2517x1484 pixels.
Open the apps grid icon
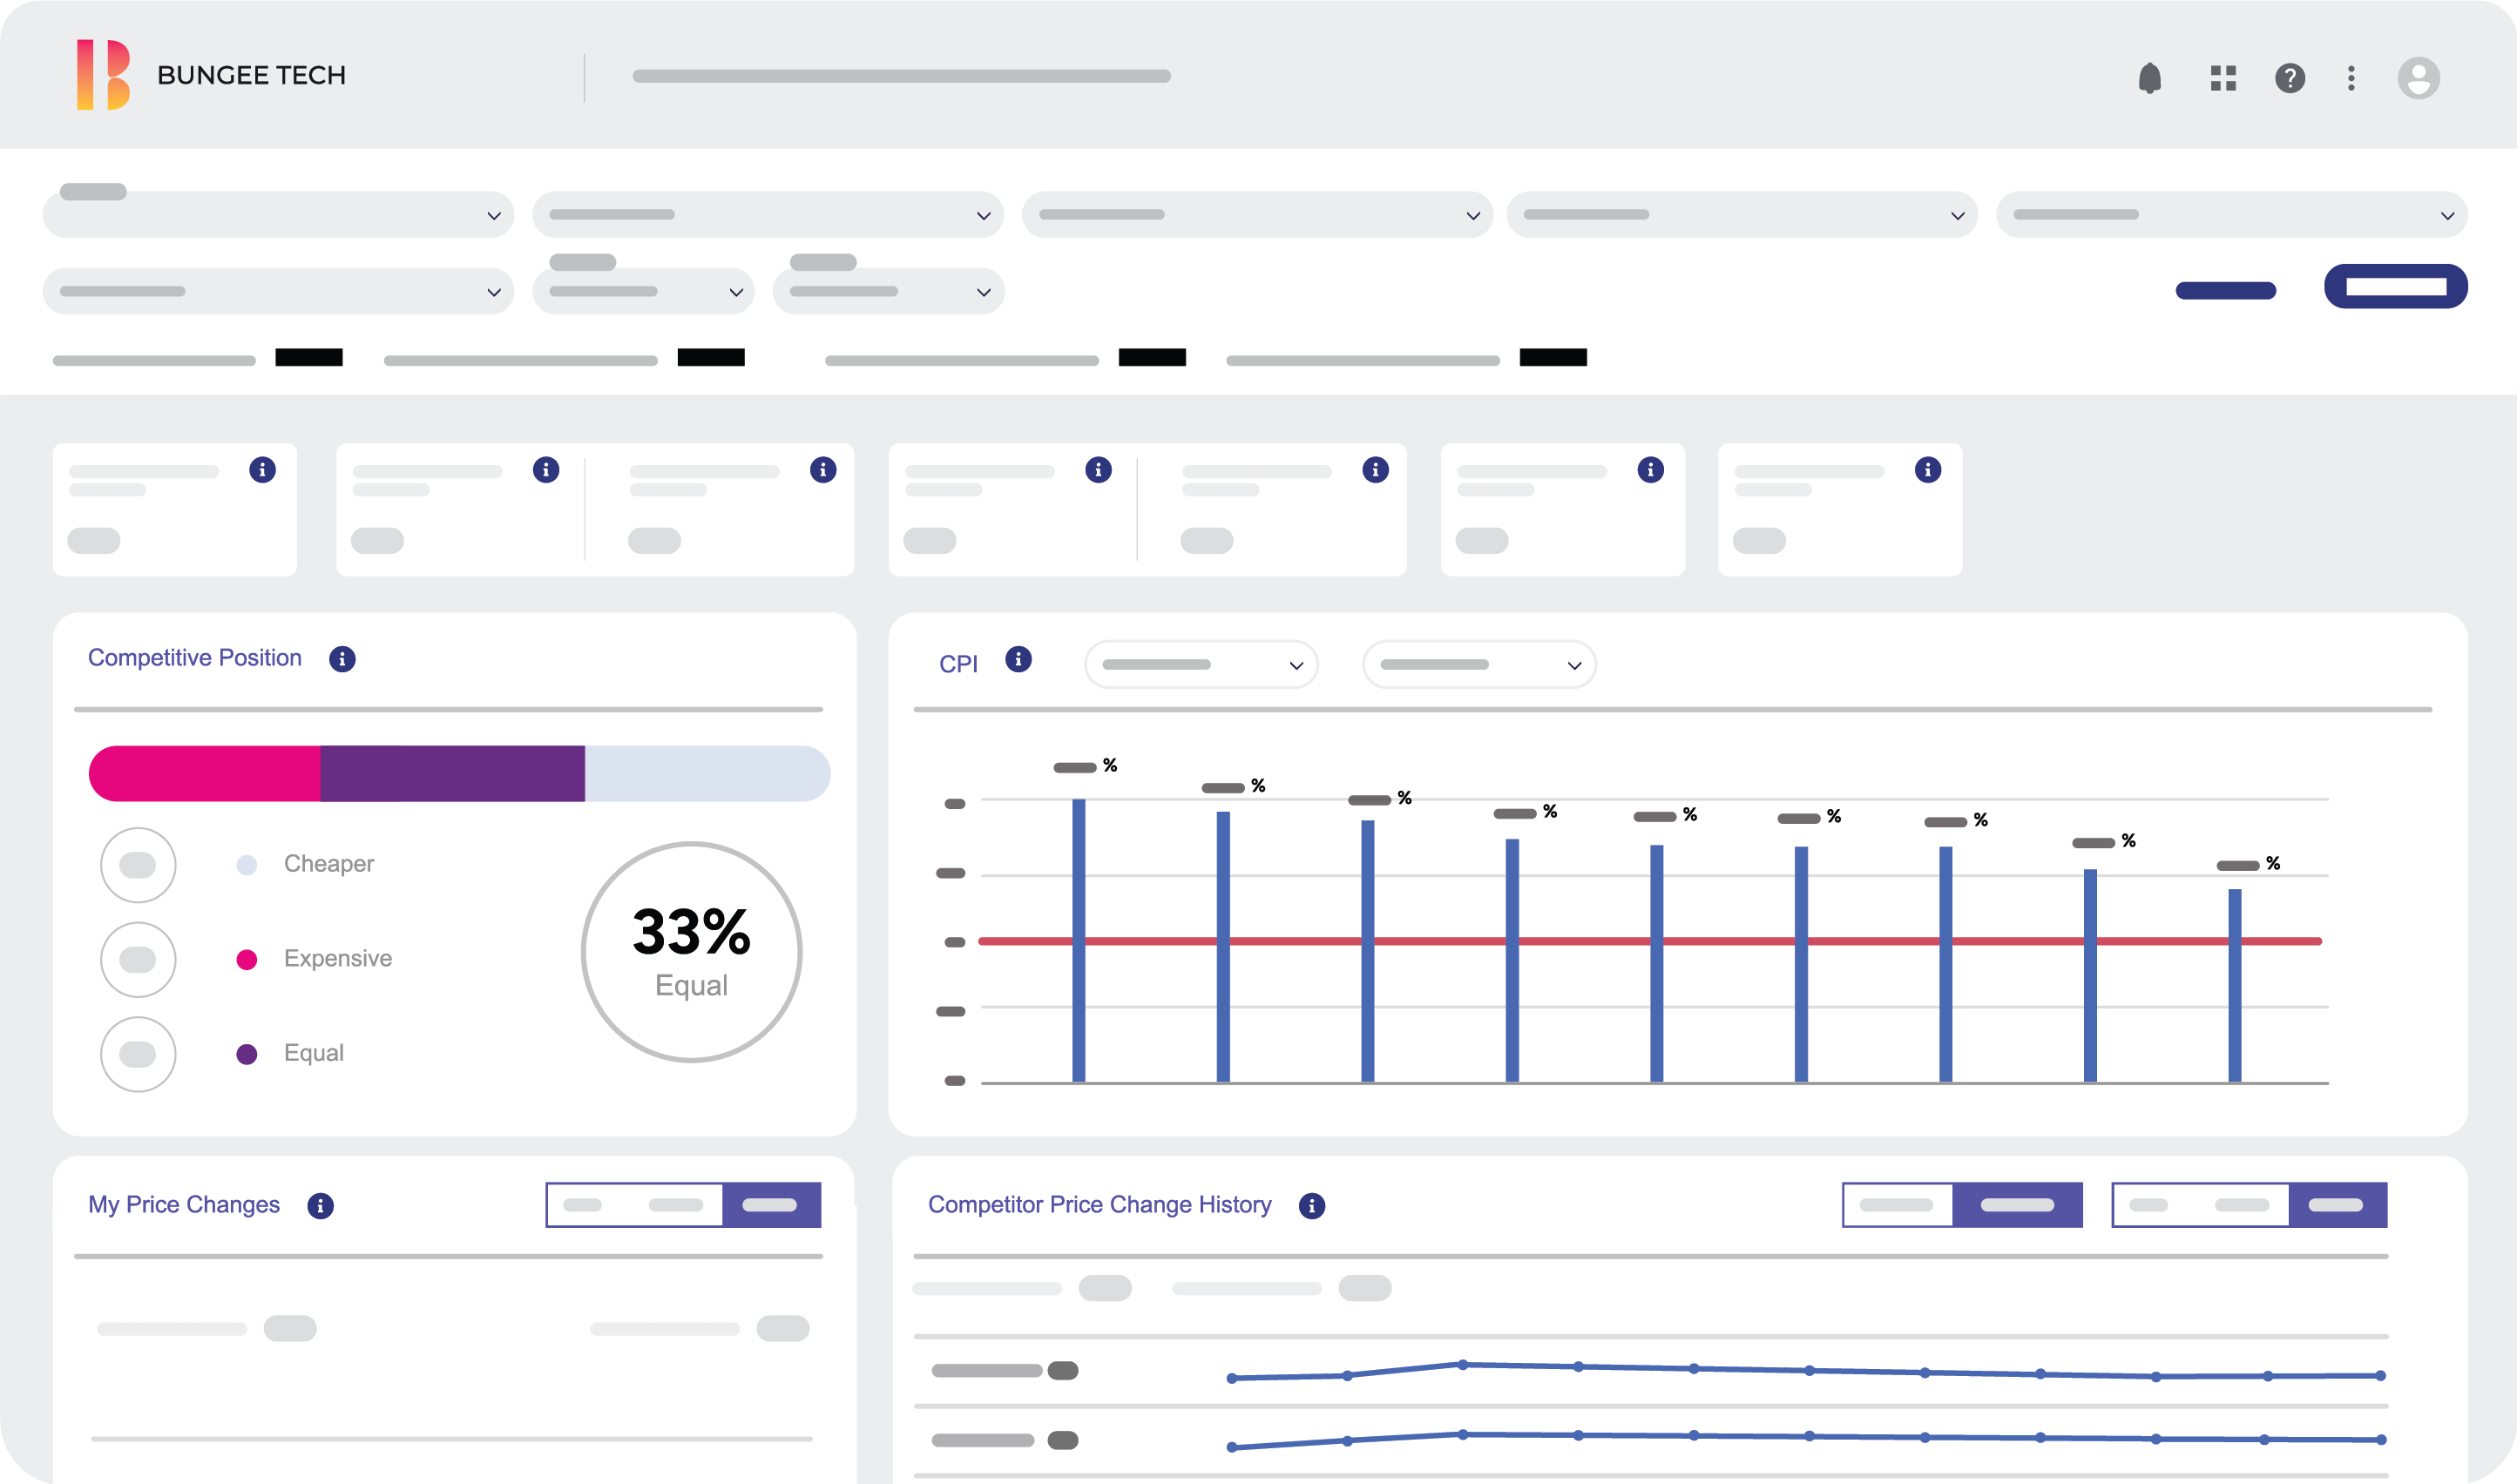point(2223,78)
